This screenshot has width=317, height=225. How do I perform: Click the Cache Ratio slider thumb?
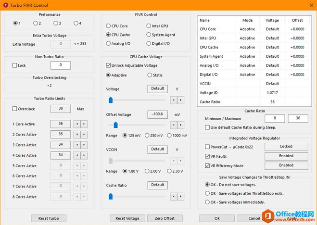(111, 196)
